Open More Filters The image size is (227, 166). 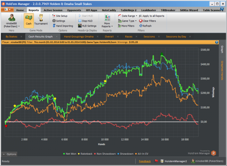[126, 26]
